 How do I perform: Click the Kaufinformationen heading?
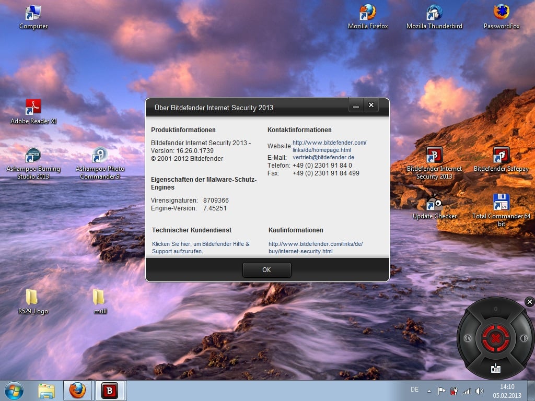tap(296, 230)
